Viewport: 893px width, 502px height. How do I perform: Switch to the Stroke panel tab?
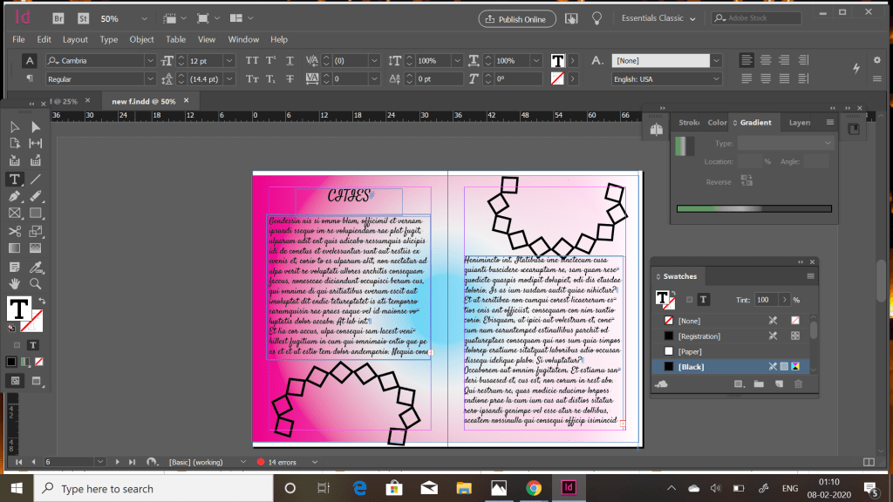[x=689, y=123]
